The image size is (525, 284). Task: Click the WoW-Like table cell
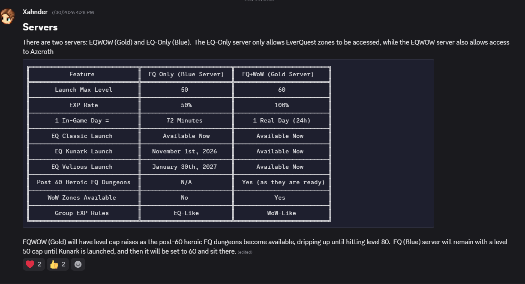[x=282, y=213]
